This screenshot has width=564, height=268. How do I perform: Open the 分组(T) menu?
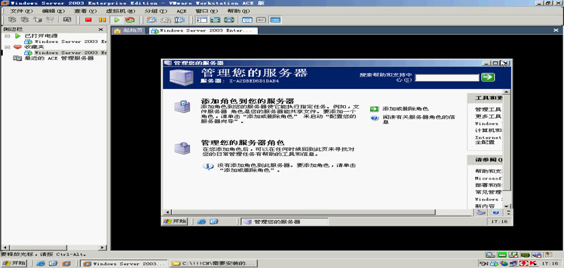click(156, 11)
